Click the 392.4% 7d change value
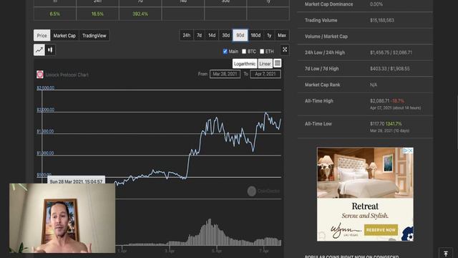458x258 pixels. pos(140,14)
